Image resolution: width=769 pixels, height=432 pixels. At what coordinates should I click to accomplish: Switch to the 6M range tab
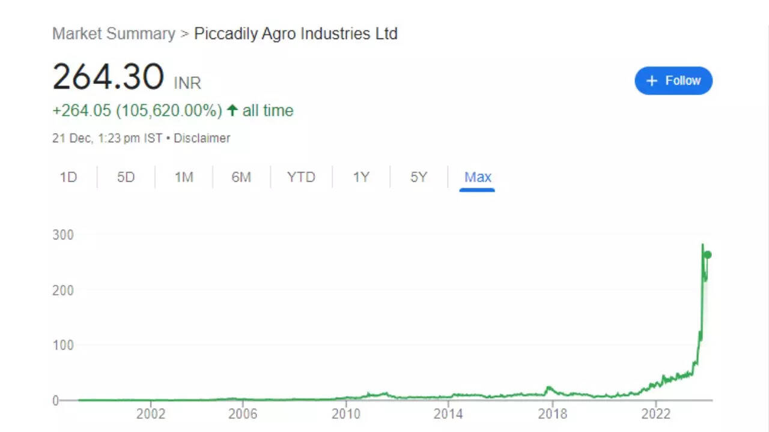[x=241, y=177]
